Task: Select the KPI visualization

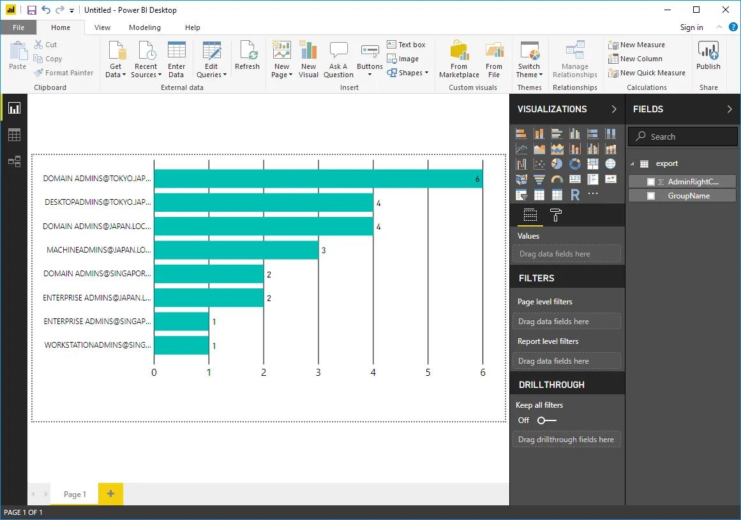Action: click(611, 179)
